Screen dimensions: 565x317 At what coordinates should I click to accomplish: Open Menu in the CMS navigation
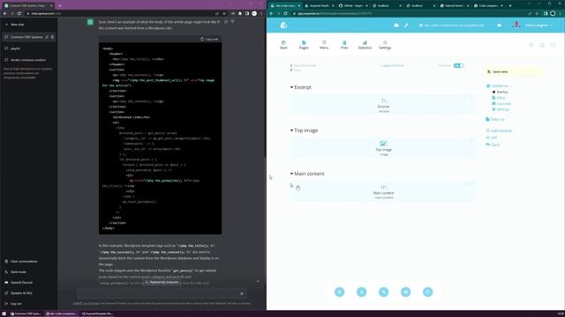tap(324, 45)
